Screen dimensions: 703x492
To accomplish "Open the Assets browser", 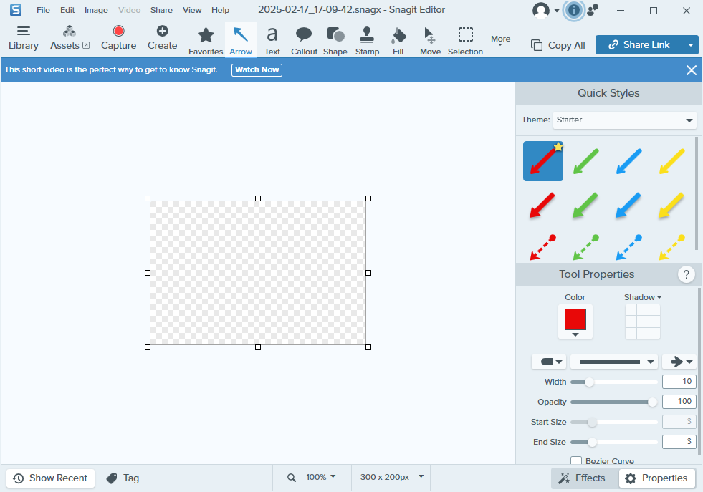I will click(x=70, y=38).
